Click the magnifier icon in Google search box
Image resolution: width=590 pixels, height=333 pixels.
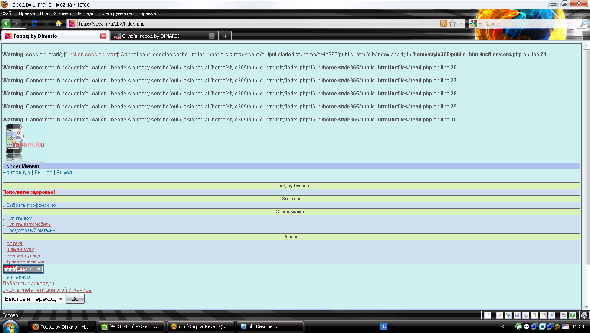pyautogui.click(x=583, y=24)
